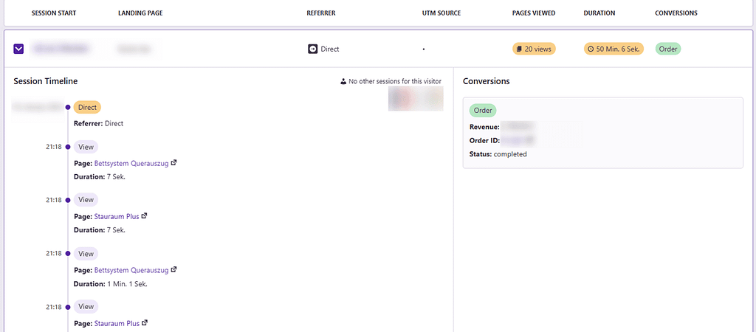This screenshot has height=332, width=756.
Task: Sort by PAGES VIEWED column header
Action: click(534, 13)
